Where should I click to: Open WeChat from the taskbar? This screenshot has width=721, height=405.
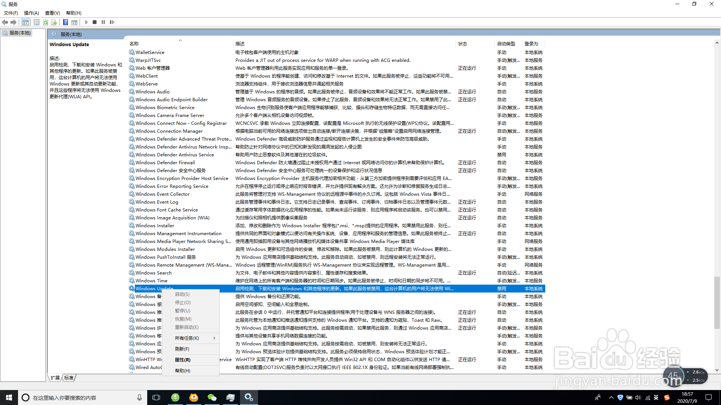(212, 397)
